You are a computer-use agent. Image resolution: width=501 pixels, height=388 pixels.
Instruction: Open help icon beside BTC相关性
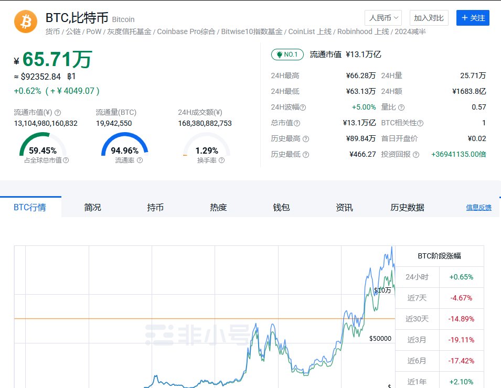(x=420, y=123)
